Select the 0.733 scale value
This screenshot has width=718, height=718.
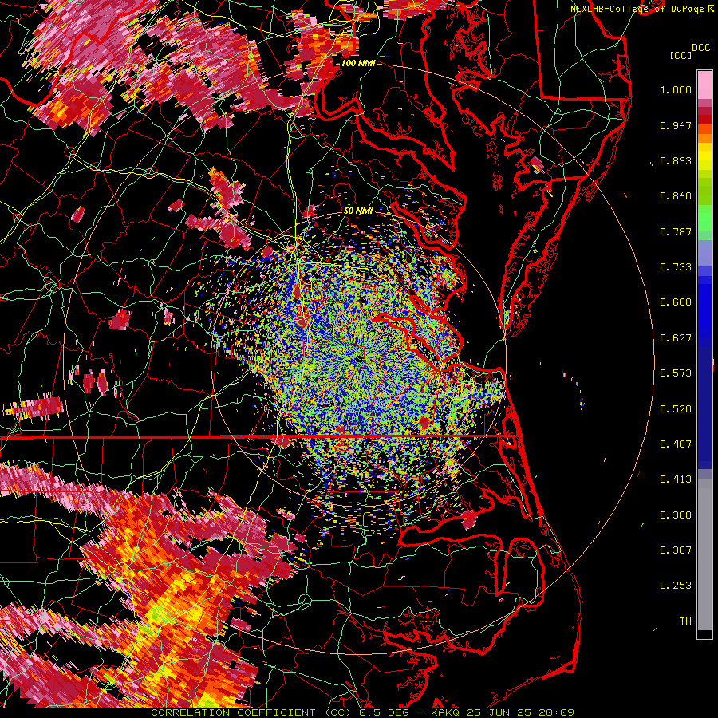pos(676,267)
